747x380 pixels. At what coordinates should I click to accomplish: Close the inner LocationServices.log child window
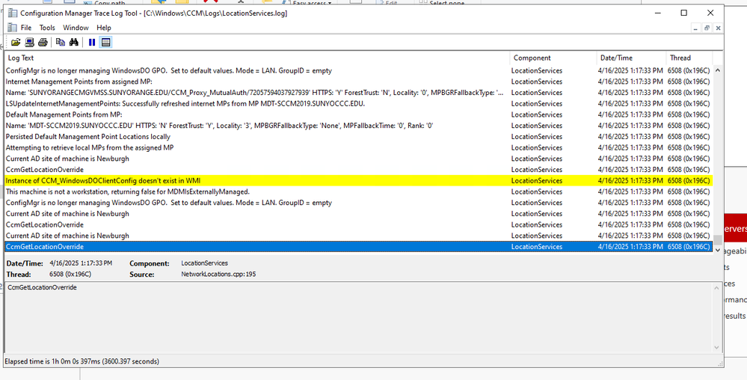pos(718,28)
